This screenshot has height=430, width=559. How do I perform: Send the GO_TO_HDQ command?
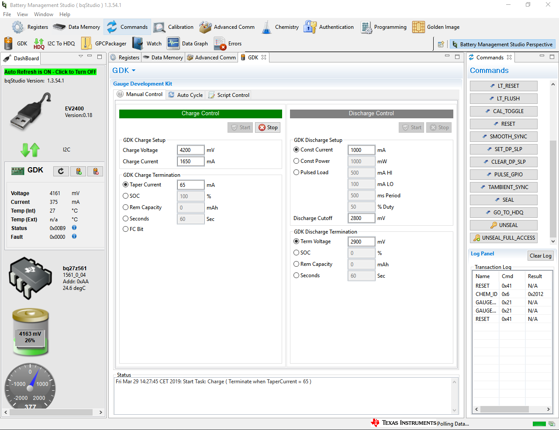point(504,213)
